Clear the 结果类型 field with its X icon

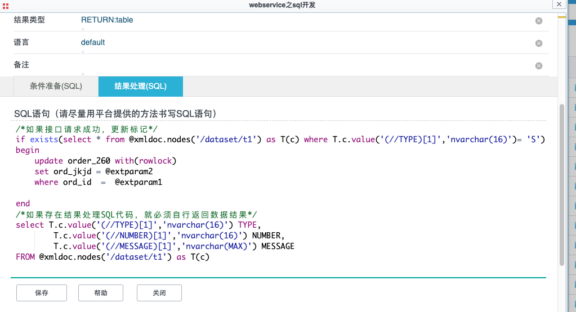point(538,21)
